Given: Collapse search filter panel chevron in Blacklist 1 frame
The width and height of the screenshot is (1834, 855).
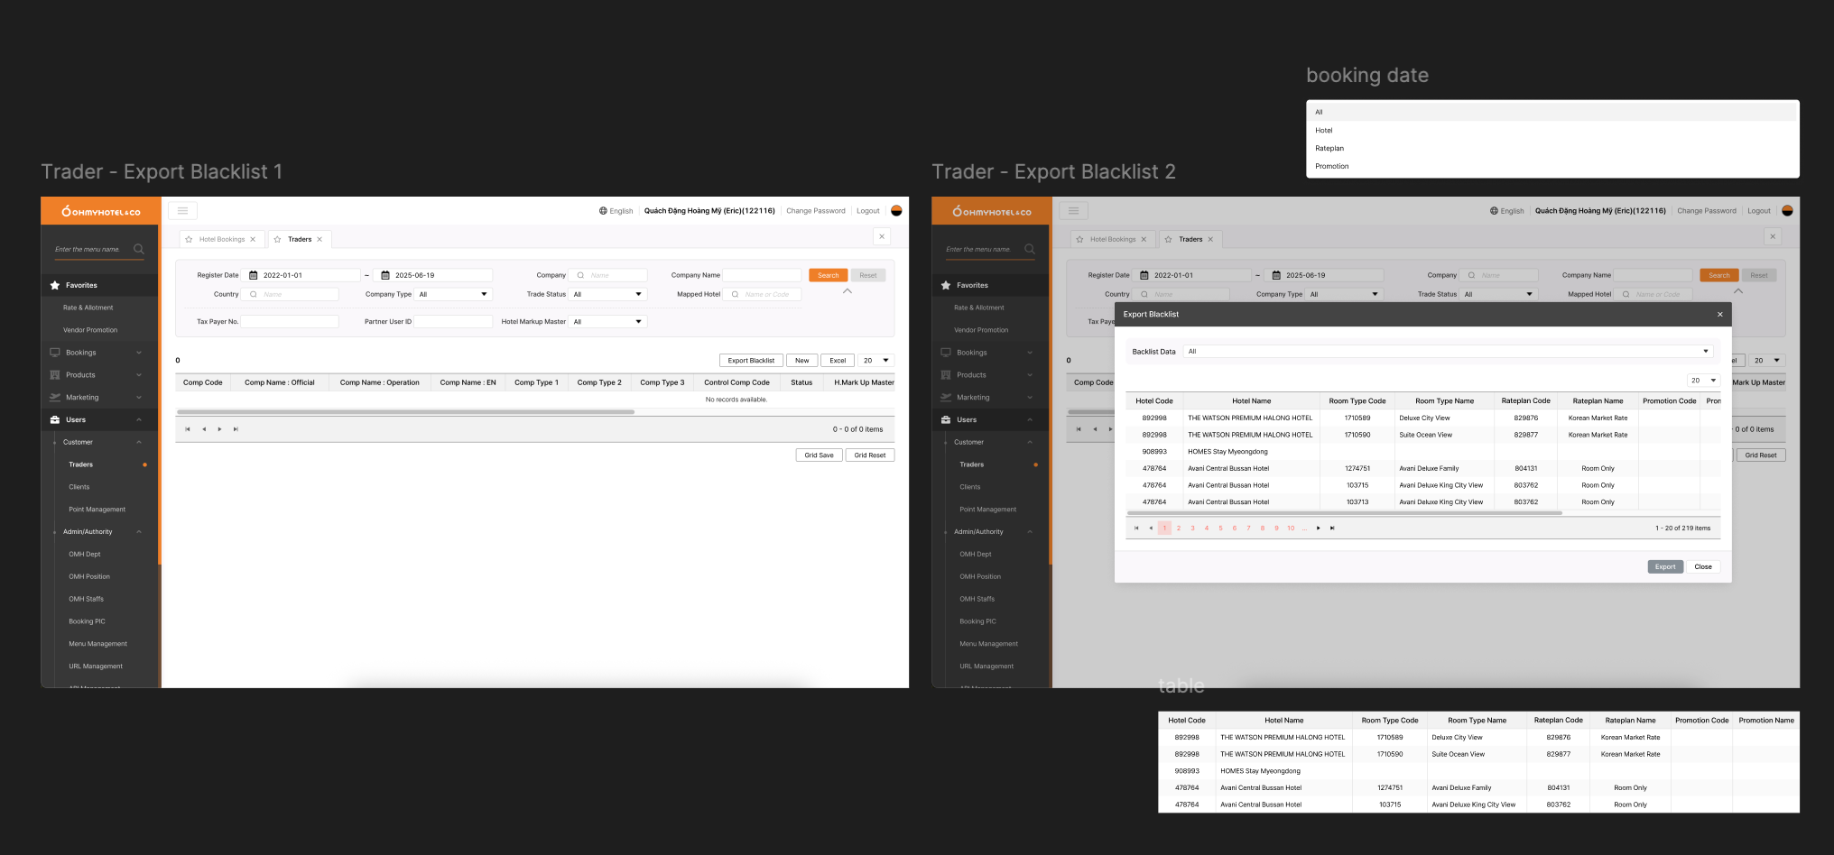Looking at the screenshot, I should click(x=847, y=291).
